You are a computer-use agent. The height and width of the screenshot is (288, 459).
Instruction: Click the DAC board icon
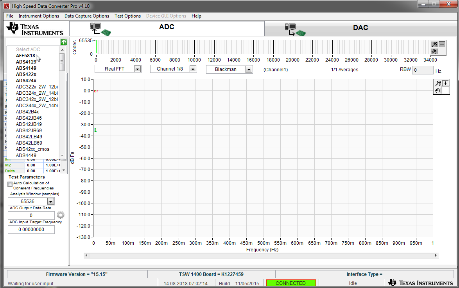[x=295, y=30]
